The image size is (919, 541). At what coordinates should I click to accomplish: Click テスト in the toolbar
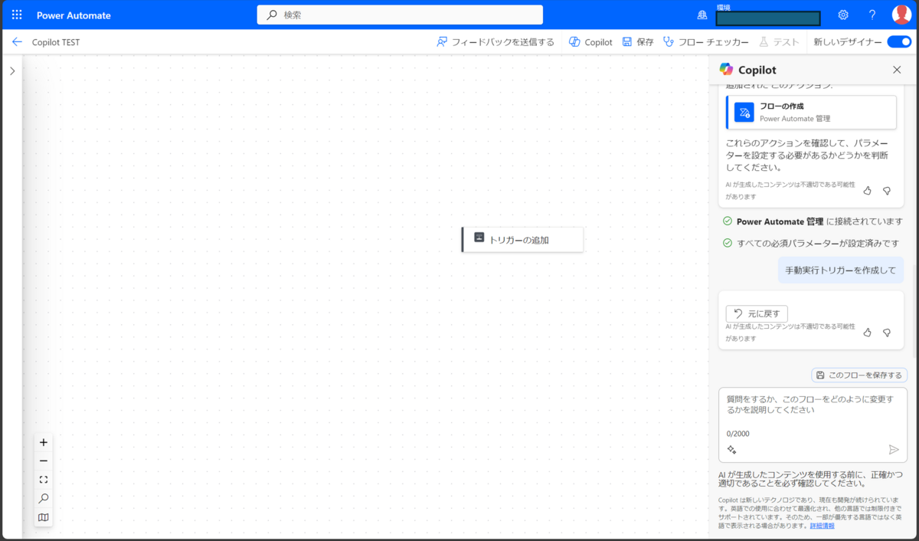[779, 42]
